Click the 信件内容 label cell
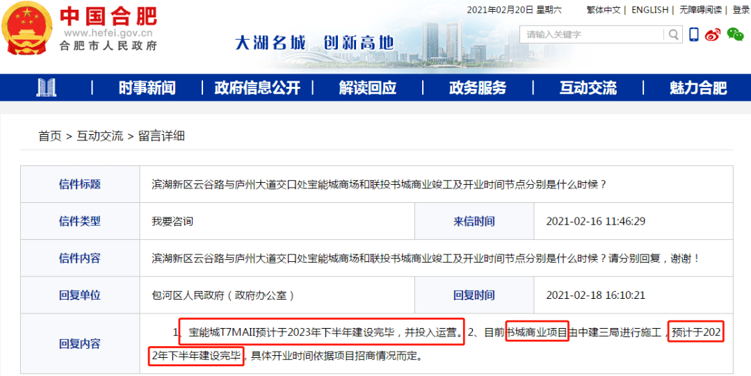The image size is (751, 376). pos(80,258)
